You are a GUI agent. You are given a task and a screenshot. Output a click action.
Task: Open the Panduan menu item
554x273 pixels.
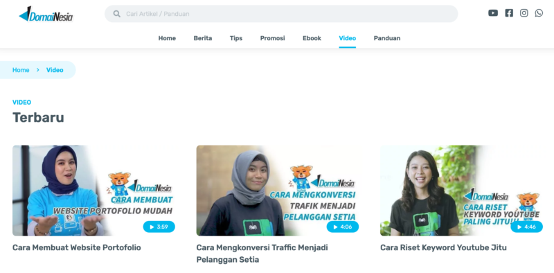(387, 38)
